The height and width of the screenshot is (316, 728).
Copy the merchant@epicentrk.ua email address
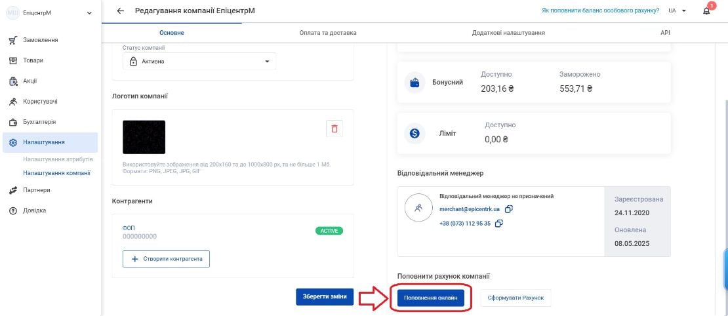click(x=508, y=209)
